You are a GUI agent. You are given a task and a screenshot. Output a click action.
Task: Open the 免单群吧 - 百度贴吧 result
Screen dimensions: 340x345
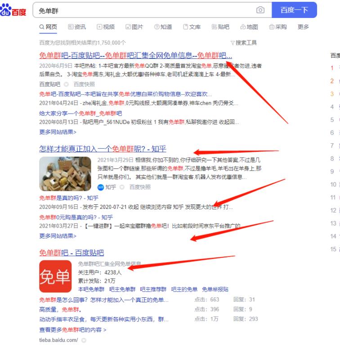click(x=72, y=252)
